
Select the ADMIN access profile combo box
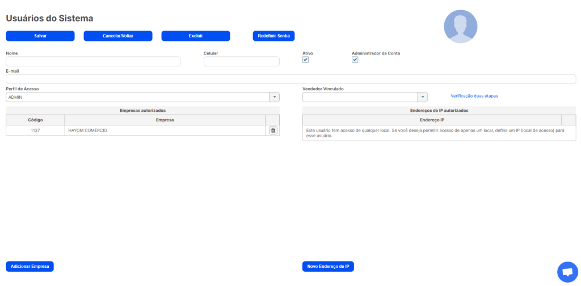(x=142, y=97)
